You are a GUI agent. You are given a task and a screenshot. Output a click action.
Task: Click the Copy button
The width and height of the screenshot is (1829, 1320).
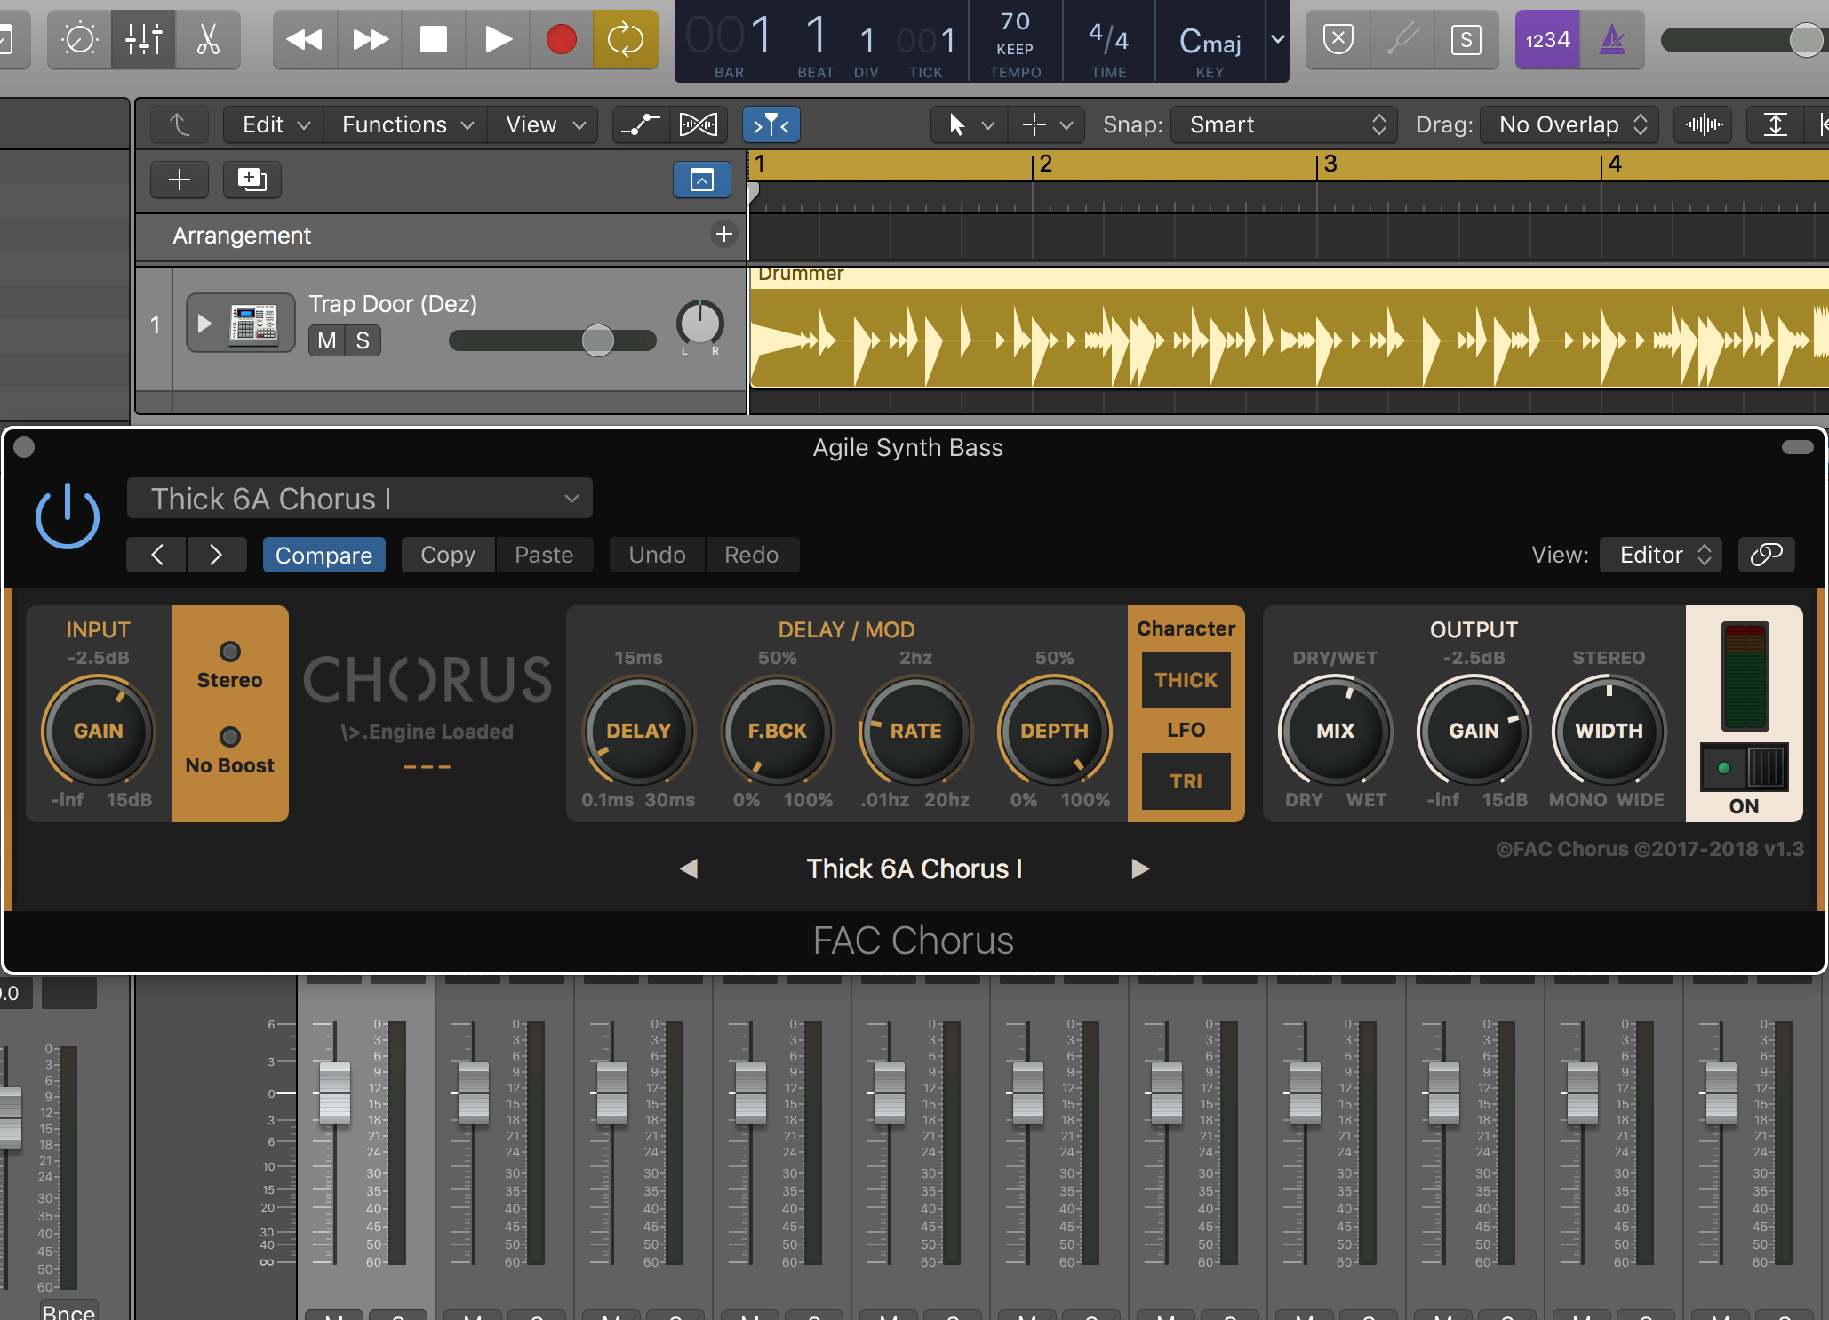point(448,555)
